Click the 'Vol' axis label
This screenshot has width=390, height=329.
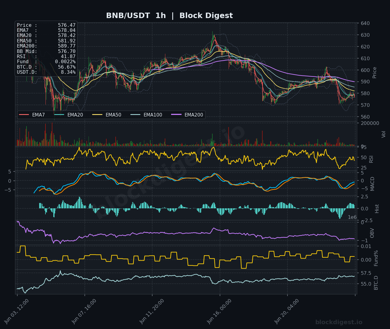point(383,134)
